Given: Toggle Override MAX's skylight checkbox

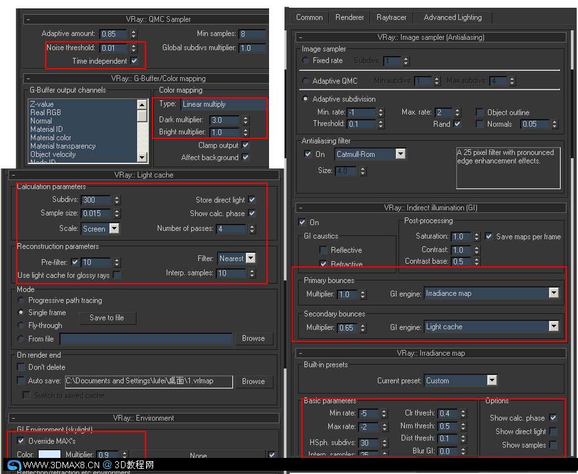Looking at the screenshot, I should (21, 441).
